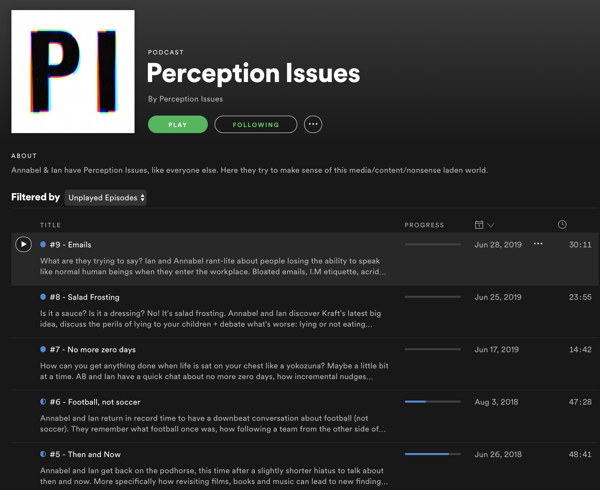The image size is (600, 490).
Task: Click the Perception Issues podcast artwork
Action: point(73,71)
